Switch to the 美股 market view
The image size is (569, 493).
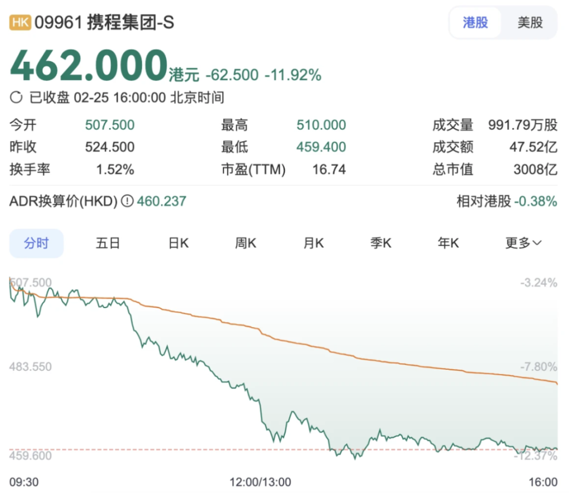530,23
